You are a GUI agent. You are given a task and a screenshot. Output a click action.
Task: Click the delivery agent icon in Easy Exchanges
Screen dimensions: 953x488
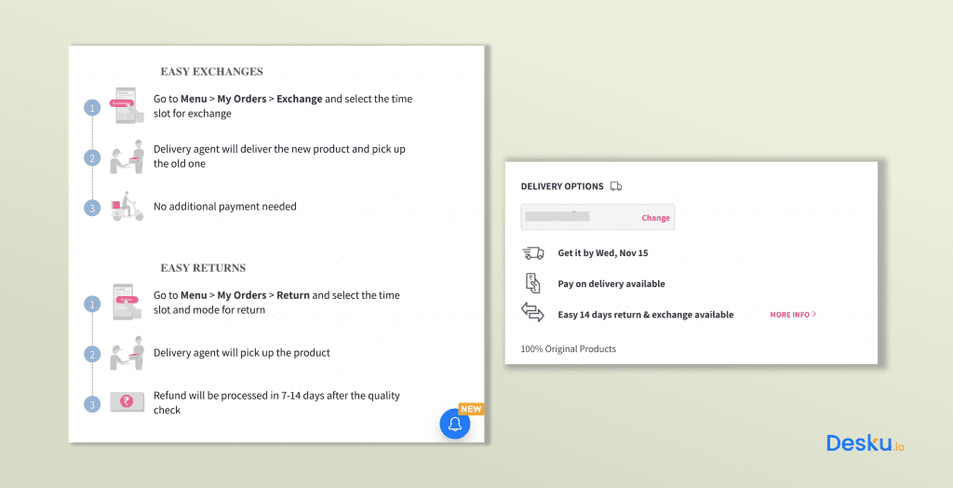point(127,156)
